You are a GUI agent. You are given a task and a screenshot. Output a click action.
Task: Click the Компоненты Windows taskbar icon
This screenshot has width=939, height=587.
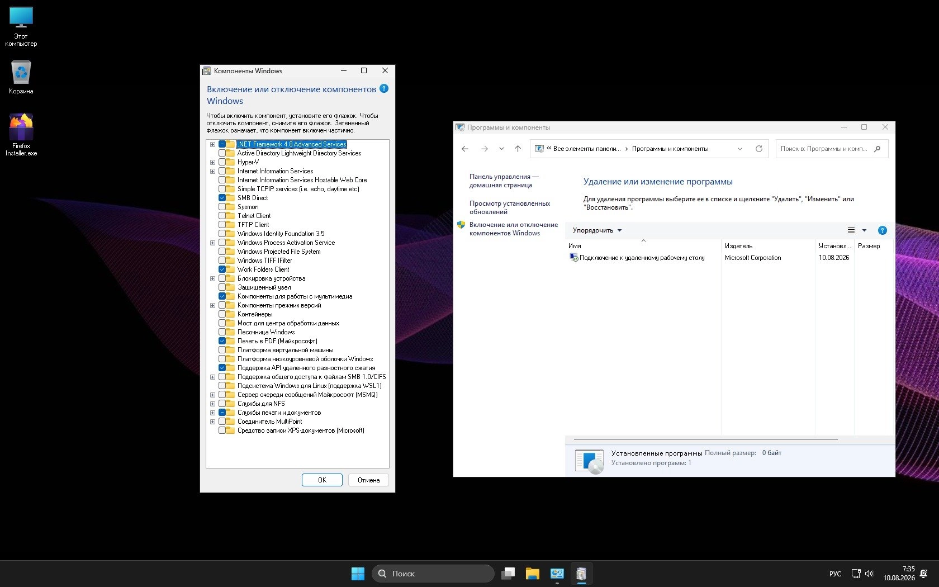click(x=582, y=574)
